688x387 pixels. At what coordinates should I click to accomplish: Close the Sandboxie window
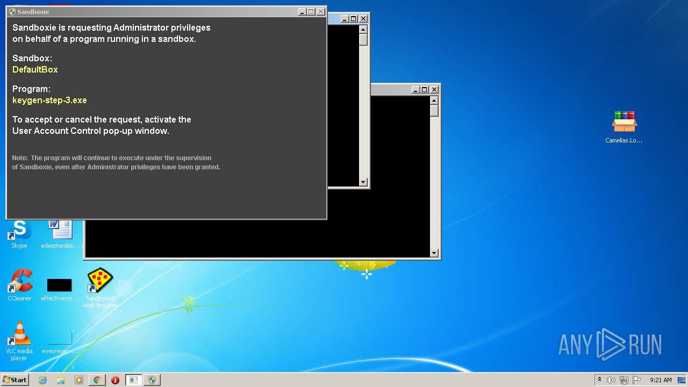321,11
